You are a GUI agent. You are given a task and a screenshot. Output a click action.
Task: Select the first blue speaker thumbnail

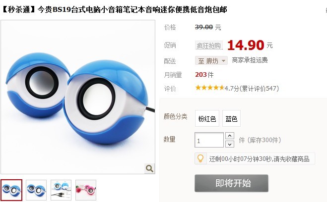point(11,190)
